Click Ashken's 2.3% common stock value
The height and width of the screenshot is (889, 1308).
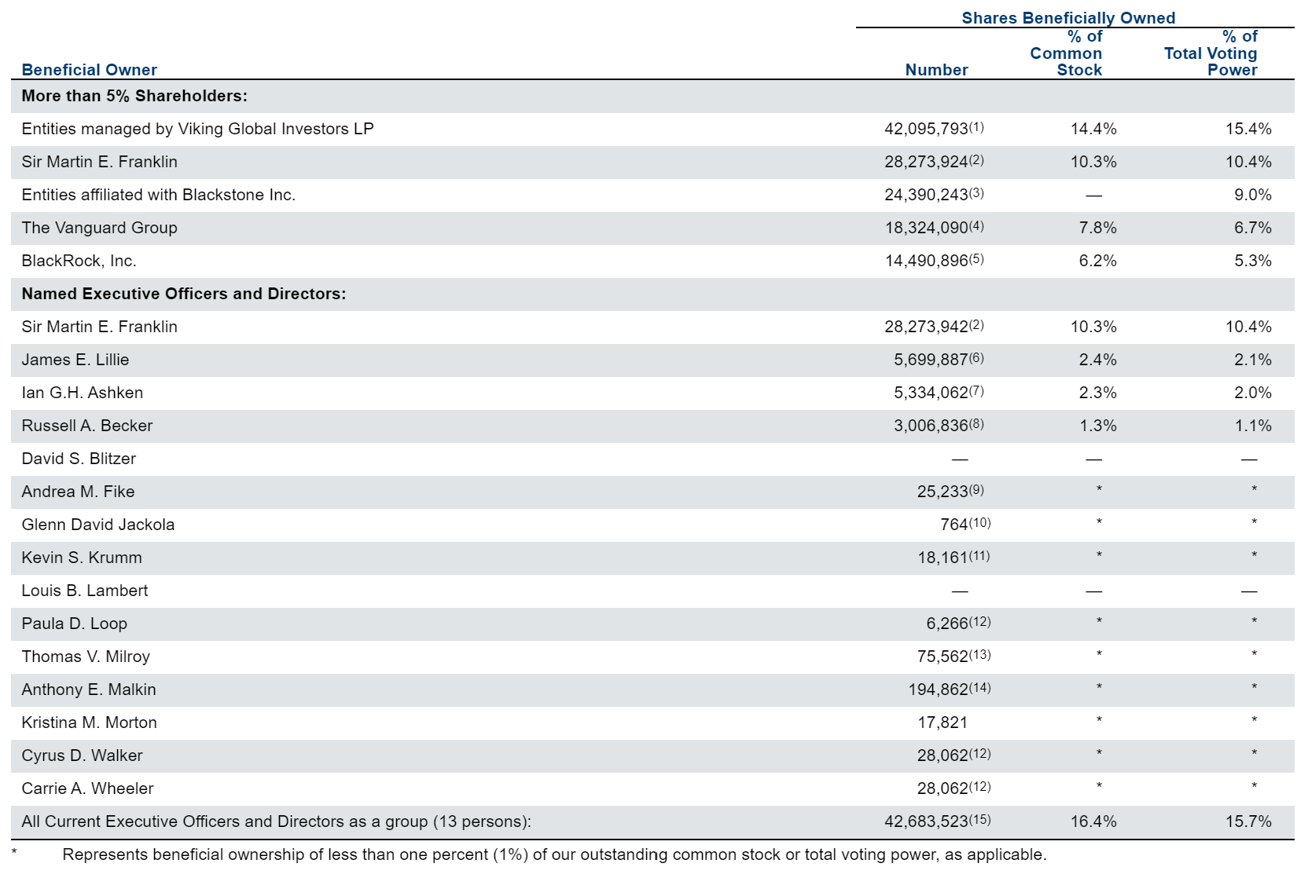[x=1097, y=393]
